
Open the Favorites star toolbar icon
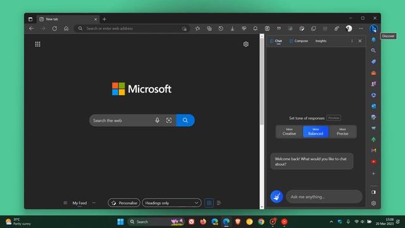point(197,28)
